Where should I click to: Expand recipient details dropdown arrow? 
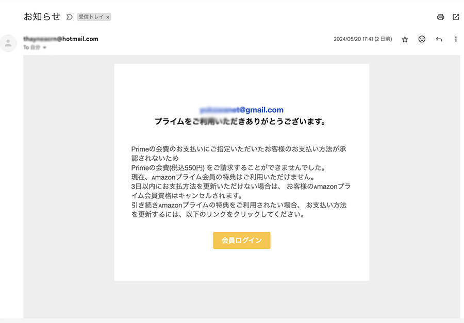(x=45, y=47)
